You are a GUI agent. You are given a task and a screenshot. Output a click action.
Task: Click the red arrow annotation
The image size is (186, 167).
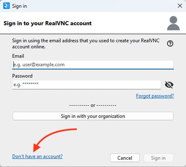coord(54,139)
